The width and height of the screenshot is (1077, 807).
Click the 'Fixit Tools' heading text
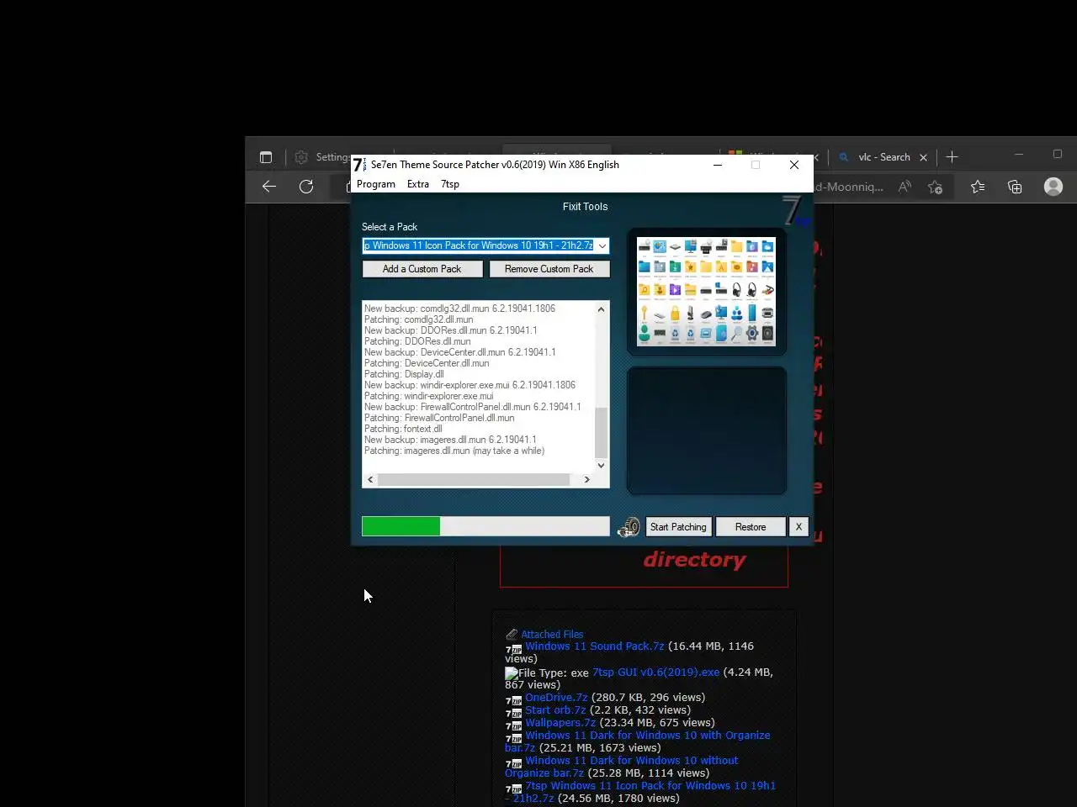pos(585,207)
